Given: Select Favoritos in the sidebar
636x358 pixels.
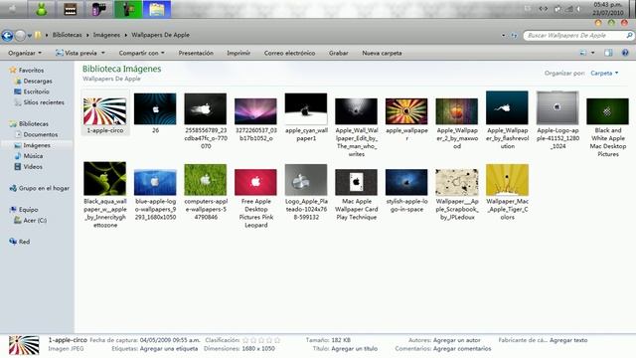Looking at the screenshot, I should (x=31, y=71).
